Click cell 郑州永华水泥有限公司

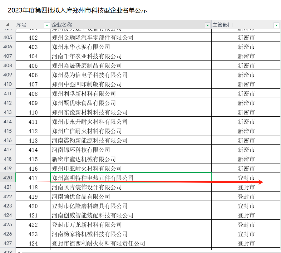(x=81, y=47)
